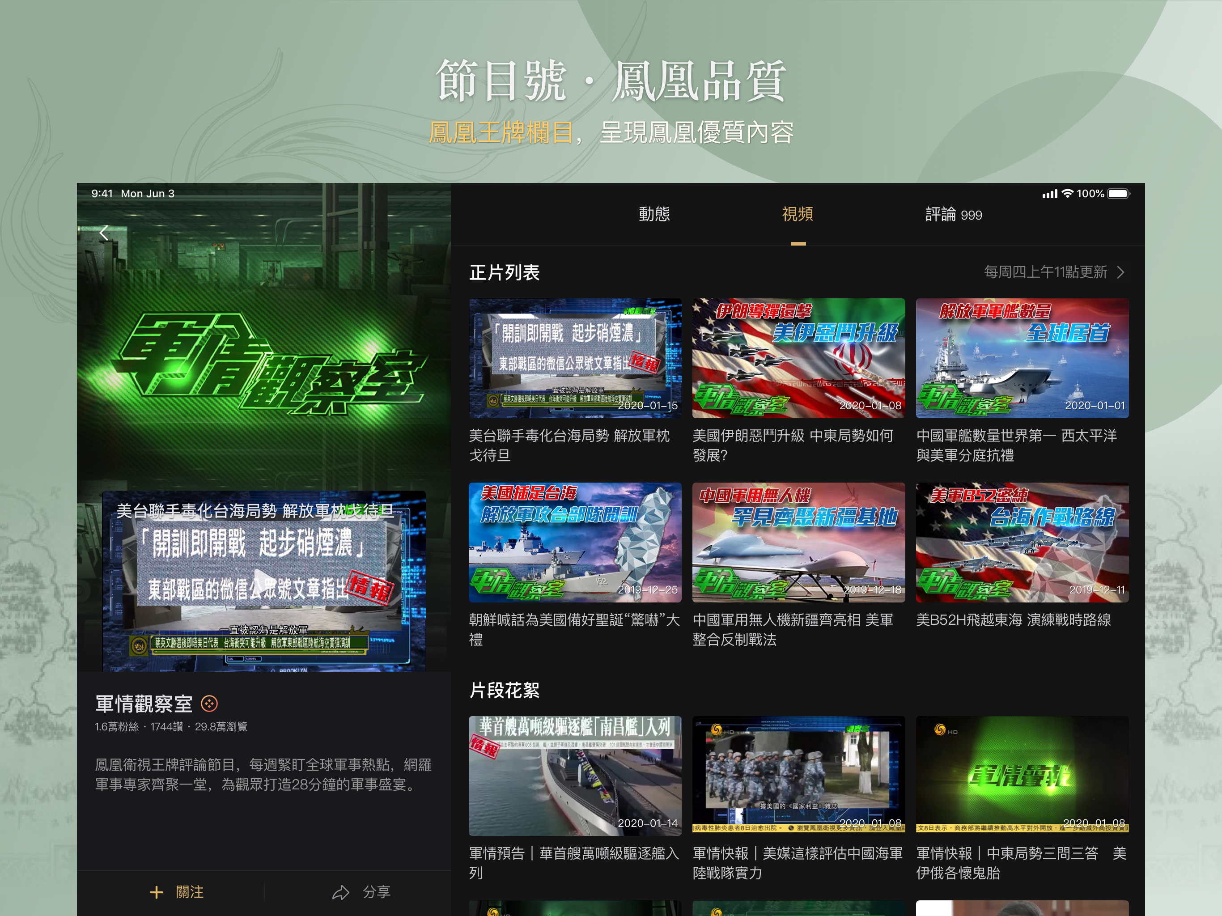Click the Wi-Fi status icon
The height and width of the screenshot is (916, 1222).
[1067, 194]
